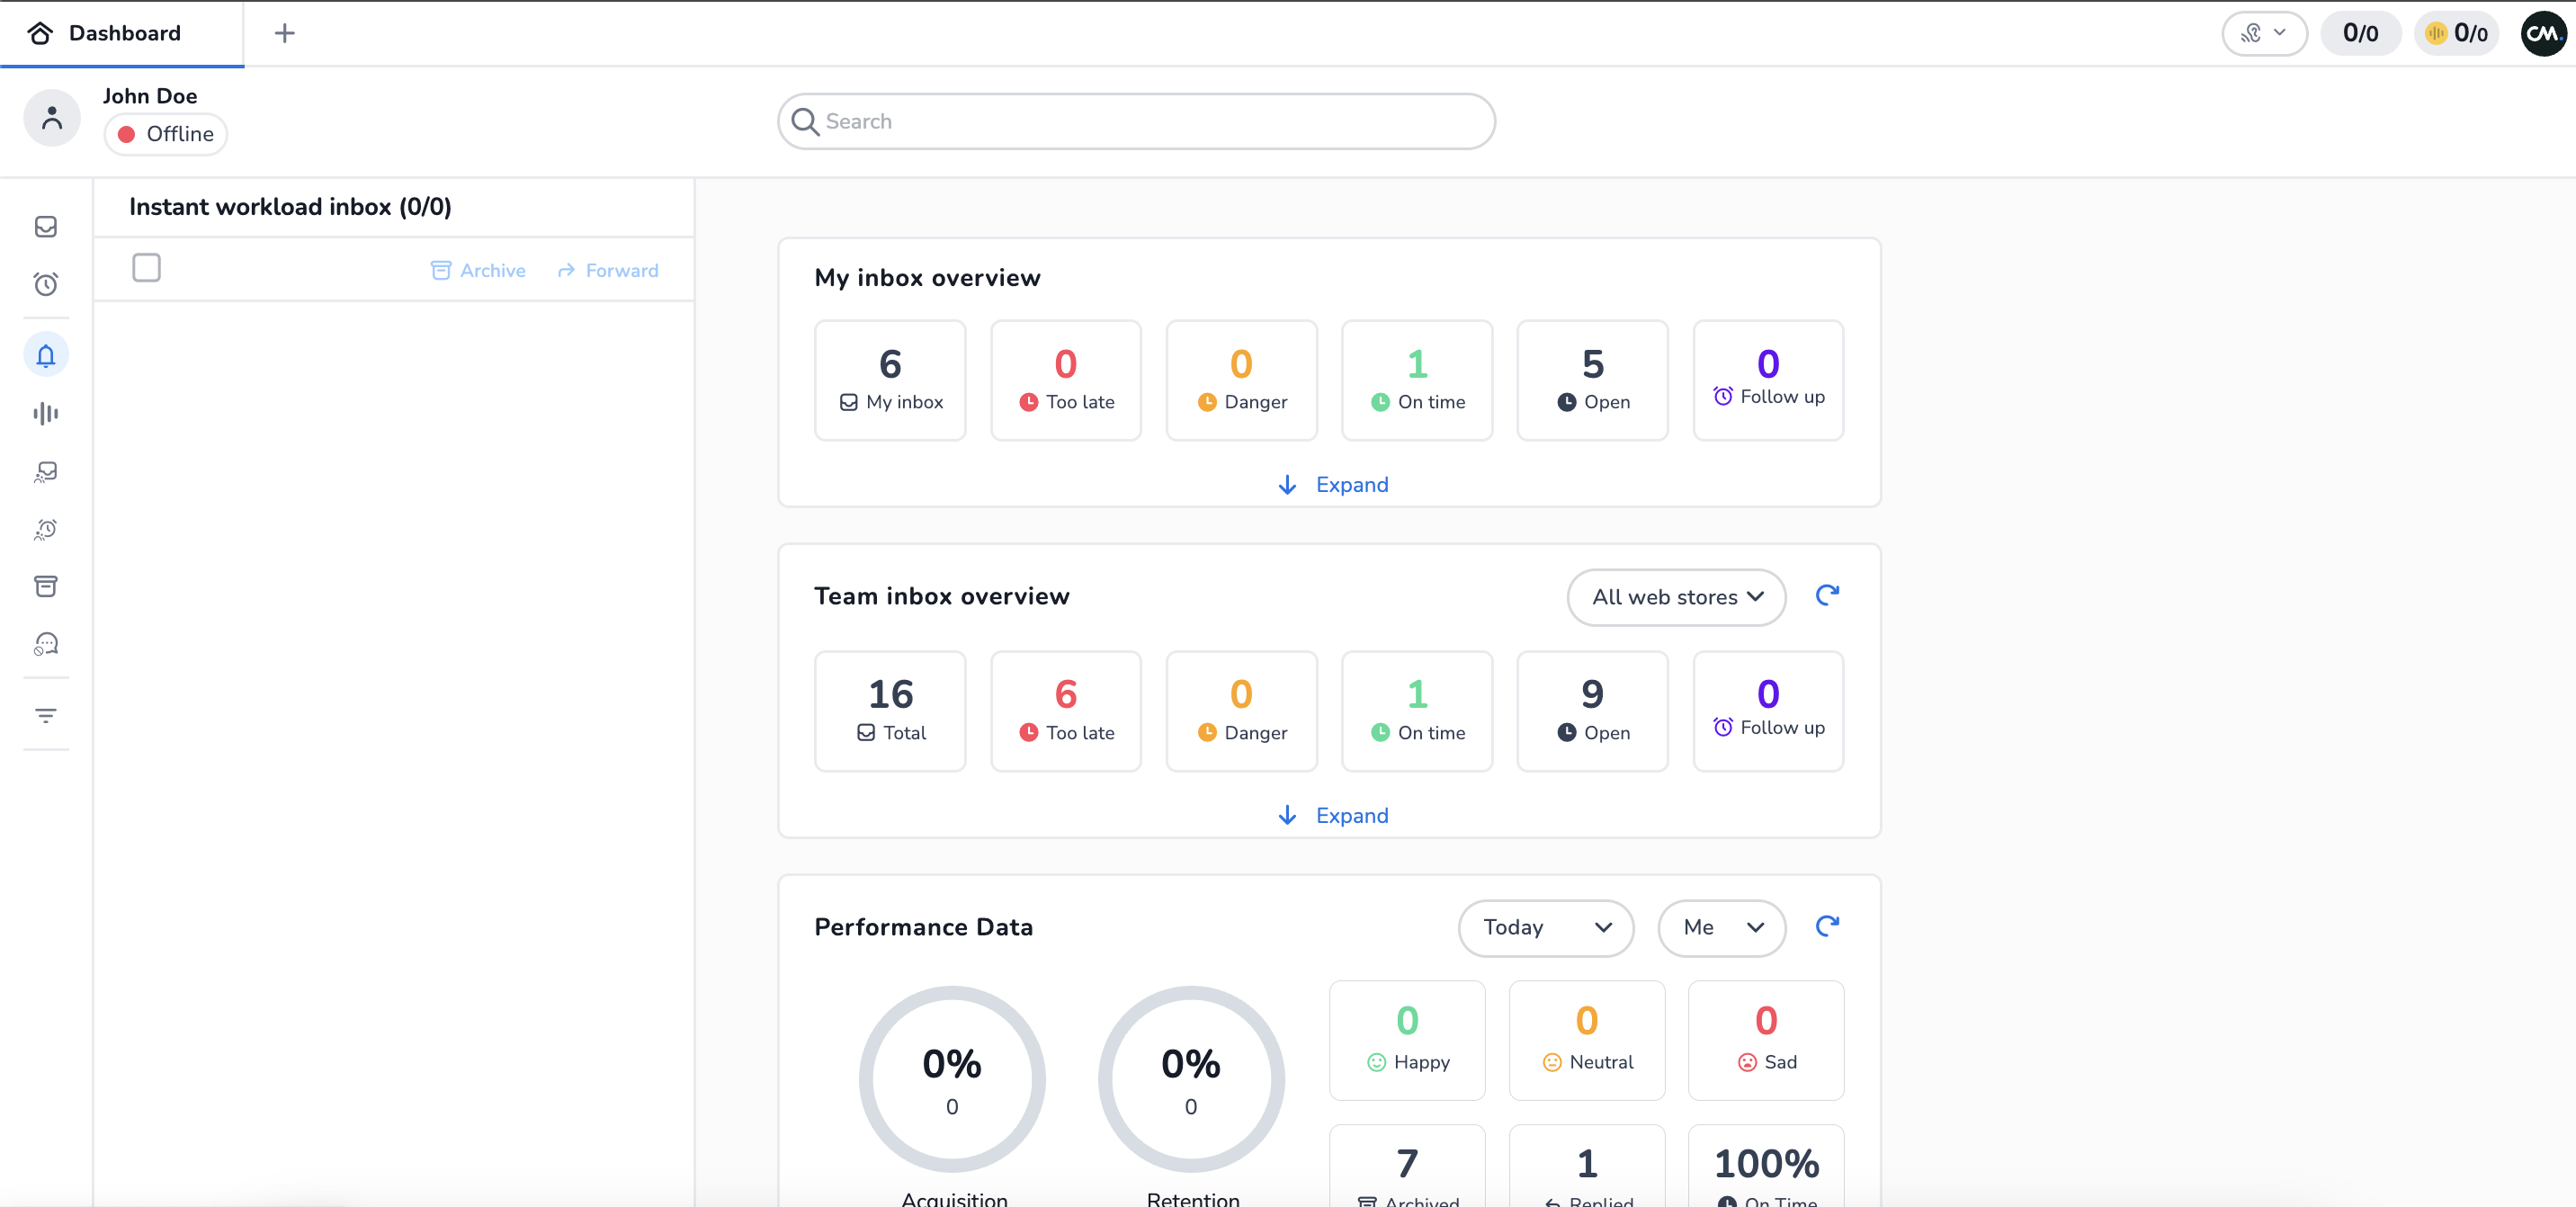
Task: Tick the select-all checkbox in workload inbox
Action: 146,268
